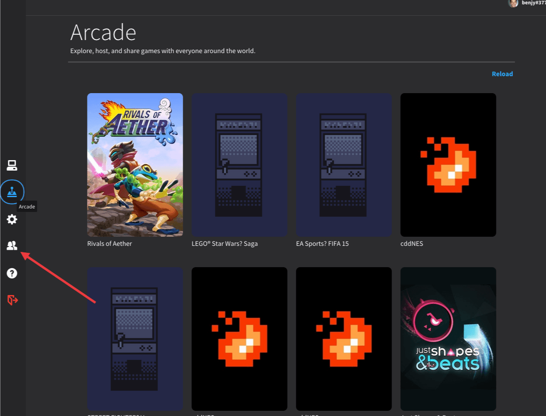Viewport: 546px width, 416px height.
Task: Open the arcade cabinet card below Rivals of Aether
Action: point(135,339)
